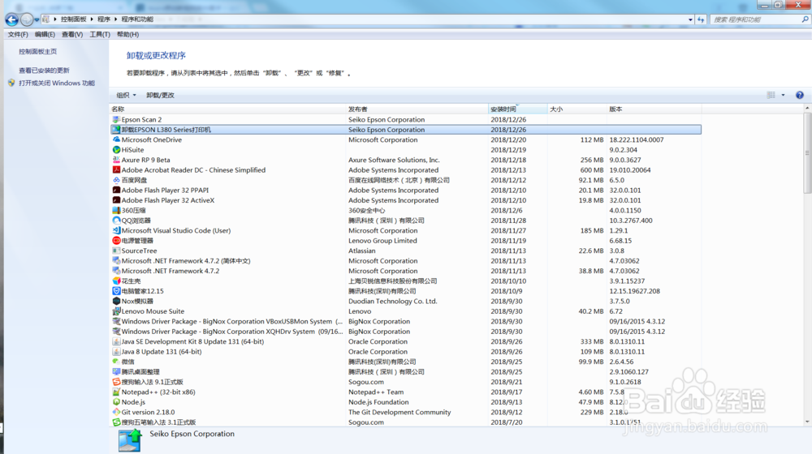
Task: Expand breadcrumb arrow after 程序
Action: click(x=115, y=19)
